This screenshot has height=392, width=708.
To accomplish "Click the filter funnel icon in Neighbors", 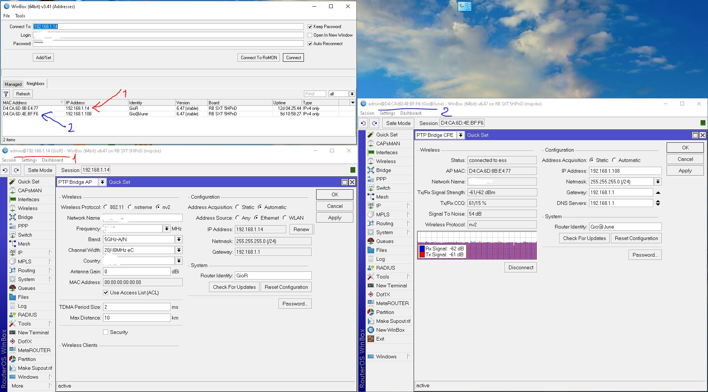I will click(x=6, y=94).
